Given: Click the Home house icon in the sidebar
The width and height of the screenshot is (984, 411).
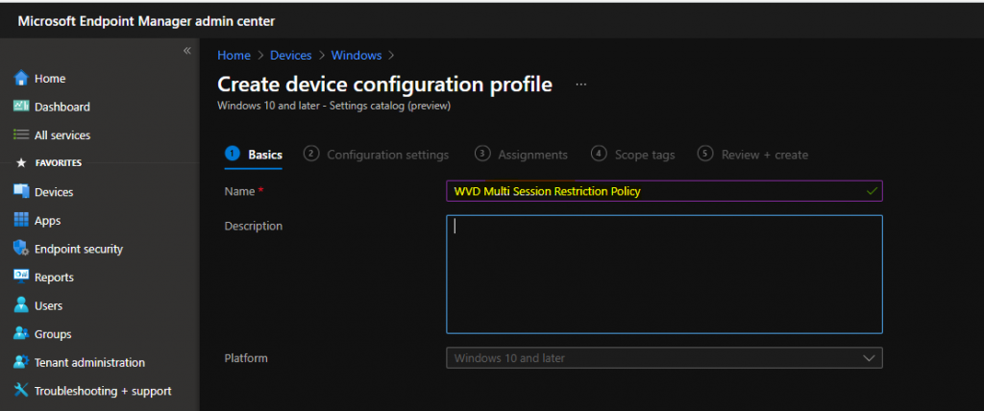Looking at the screenshot, I should [21, 79].
